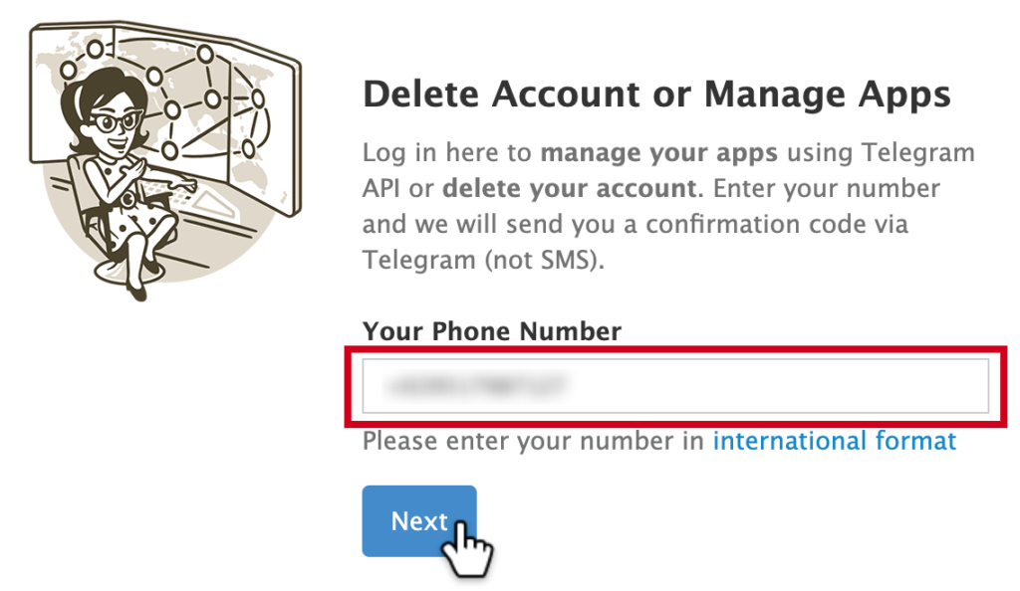
Task: Open the international format link
Action: click(835, 441)
